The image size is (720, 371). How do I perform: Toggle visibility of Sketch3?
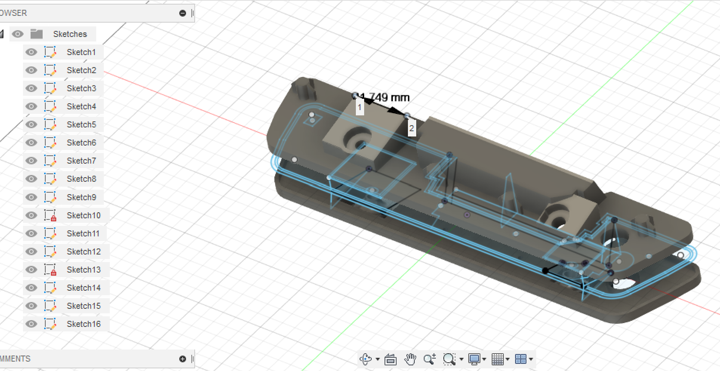click(x=31, y=88)
